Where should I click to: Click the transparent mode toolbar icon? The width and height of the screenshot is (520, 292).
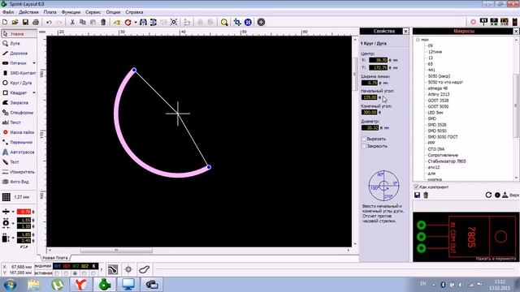click(x=237, y=22)
